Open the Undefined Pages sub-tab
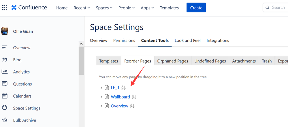288x127 pixels. click(x=210, y=61)
